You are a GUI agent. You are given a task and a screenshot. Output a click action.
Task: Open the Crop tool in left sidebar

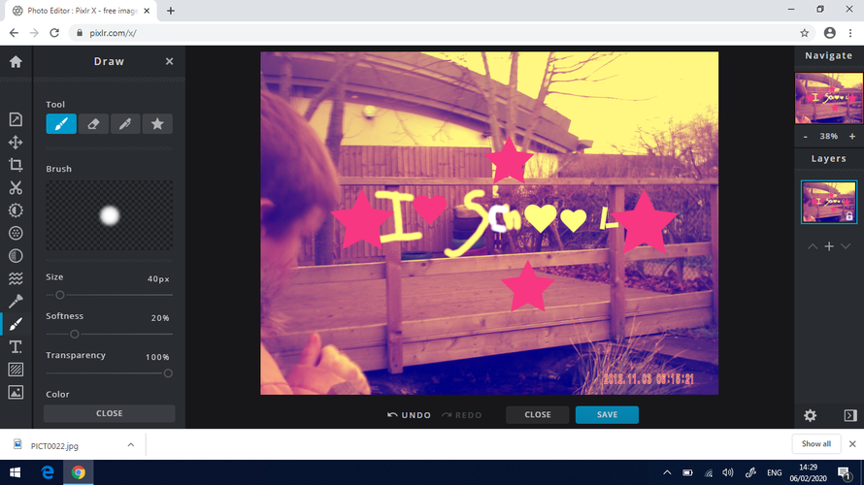[16, 165]
